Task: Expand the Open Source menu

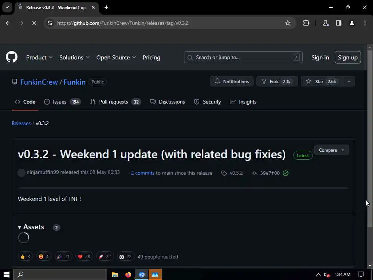Action: [x=116, y=57]
